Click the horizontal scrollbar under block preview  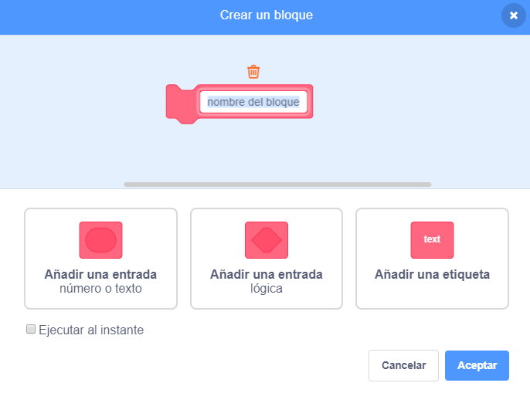(277, 185)
